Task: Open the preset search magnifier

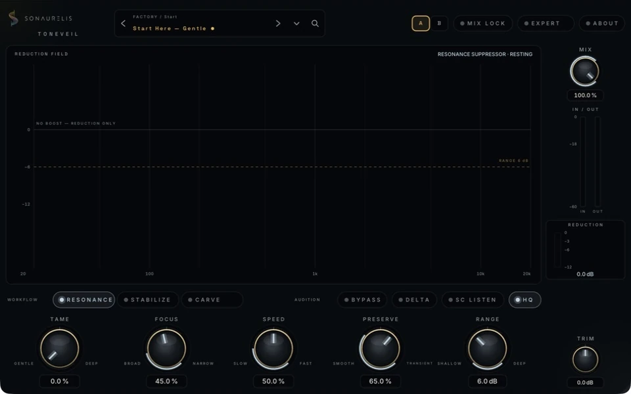Action: [x=315, y=24]
